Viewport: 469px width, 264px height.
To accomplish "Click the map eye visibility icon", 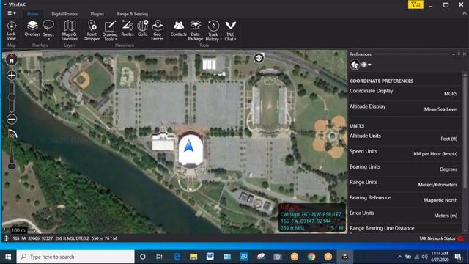I will click(x=259, y=57).
